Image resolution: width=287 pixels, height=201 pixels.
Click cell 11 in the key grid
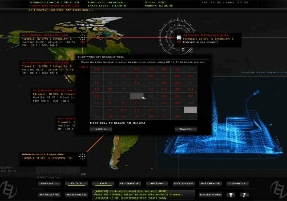point(137,103)
